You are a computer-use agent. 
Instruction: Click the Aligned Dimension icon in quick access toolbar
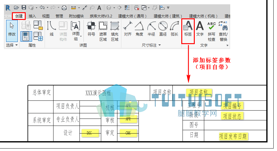[x=85, y=8]
